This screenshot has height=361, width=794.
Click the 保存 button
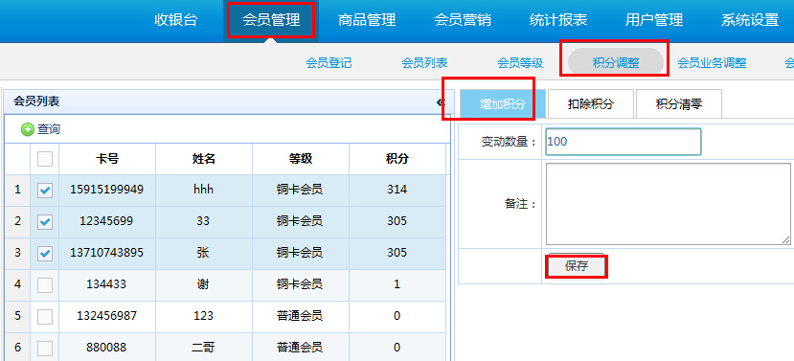(x=577, y=266)
